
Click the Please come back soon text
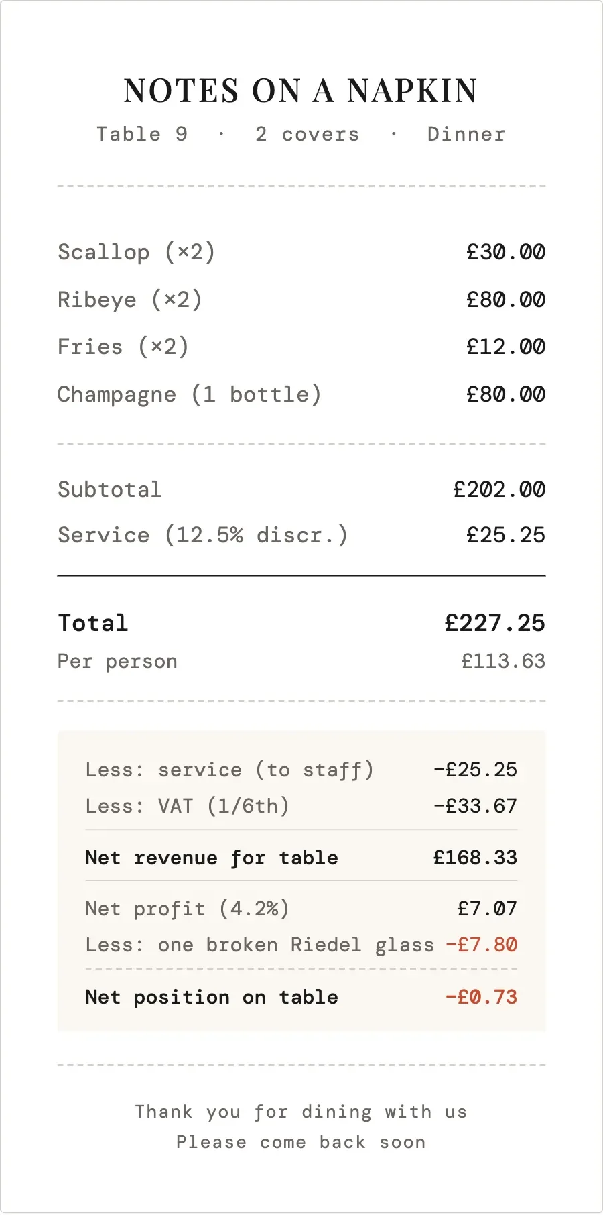coord(301,1142)
